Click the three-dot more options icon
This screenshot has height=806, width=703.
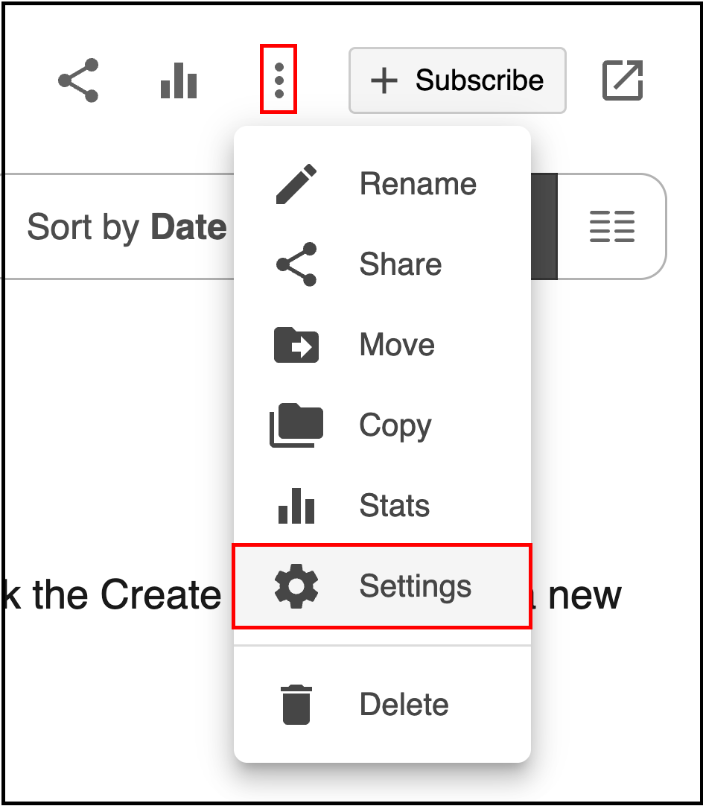click(x=279, y=80)
